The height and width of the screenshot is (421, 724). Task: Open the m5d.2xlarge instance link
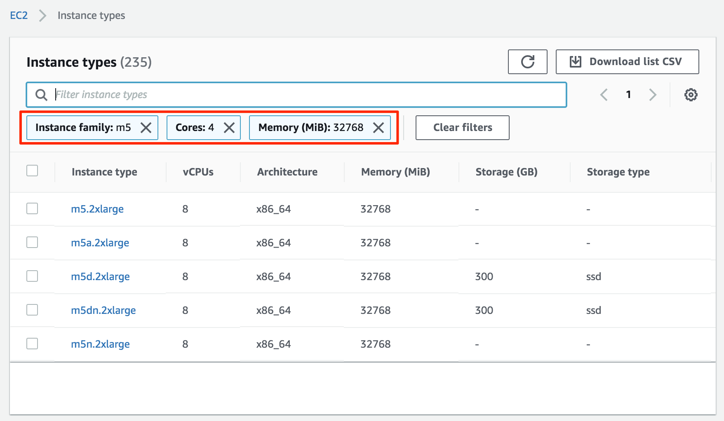[x=100, y=277]
